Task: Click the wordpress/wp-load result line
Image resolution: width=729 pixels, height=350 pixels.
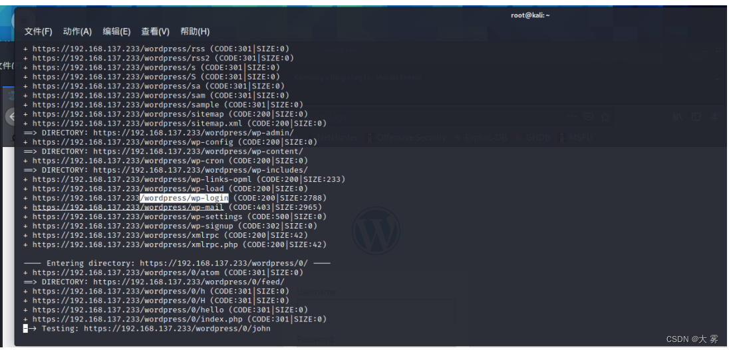Action: point(166,189)
